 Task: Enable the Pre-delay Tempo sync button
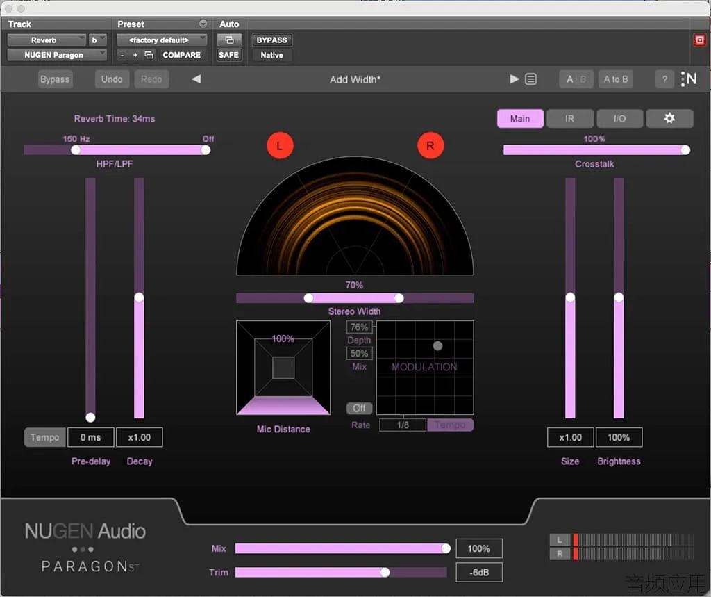[x=45, y=437]
